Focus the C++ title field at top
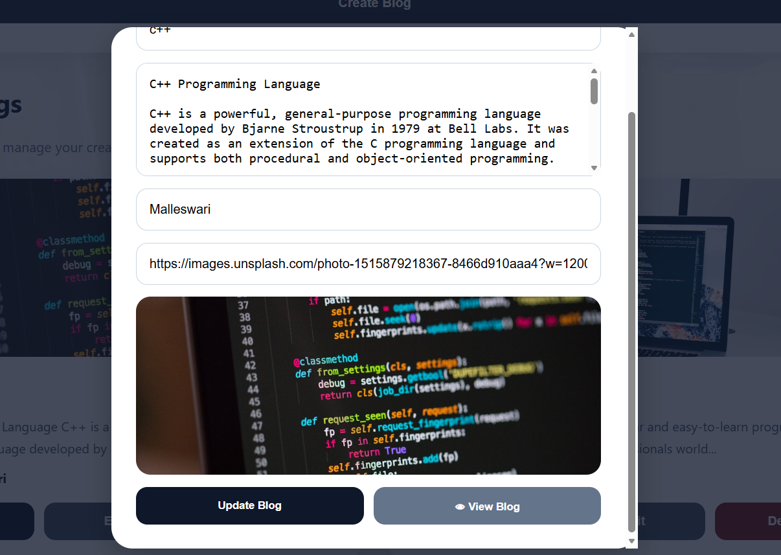781x555 pixels. pyautogui.click(x=368, y=38)
